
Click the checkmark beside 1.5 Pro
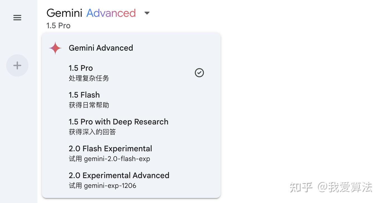(x=199, y=73)
